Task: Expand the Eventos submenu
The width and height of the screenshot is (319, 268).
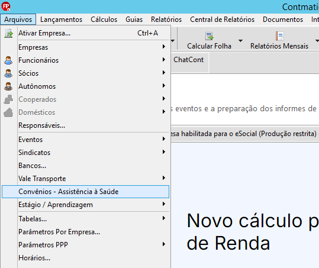Action: (85, 140)
